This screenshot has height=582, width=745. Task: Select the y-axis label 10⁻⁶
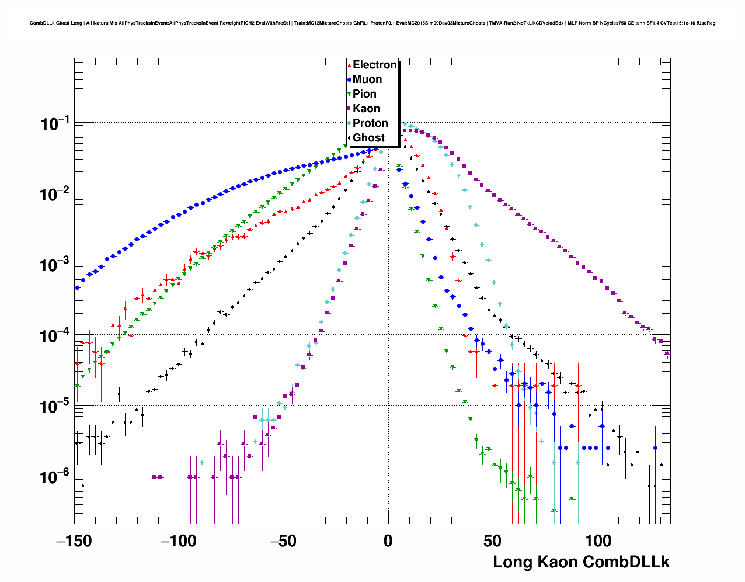tap(55, 477)
